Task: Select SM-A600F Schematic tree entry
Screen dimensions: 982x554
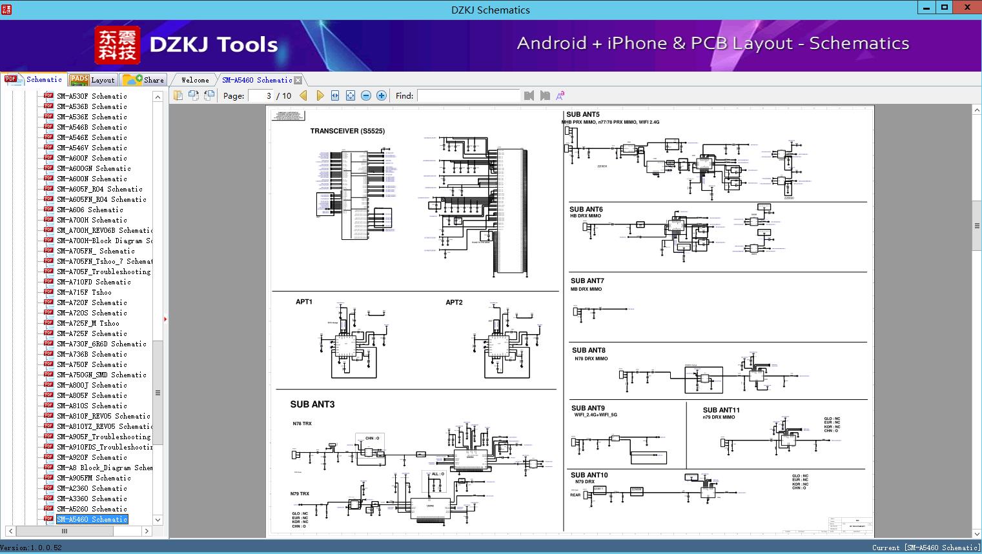Action: tap(92, 158)
